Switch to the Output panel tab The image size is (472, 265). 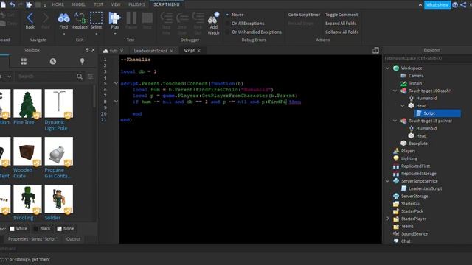click(x=73, y=239)
